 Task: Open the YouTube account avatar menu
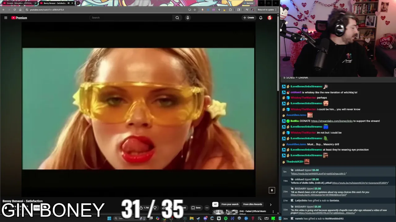269,18
